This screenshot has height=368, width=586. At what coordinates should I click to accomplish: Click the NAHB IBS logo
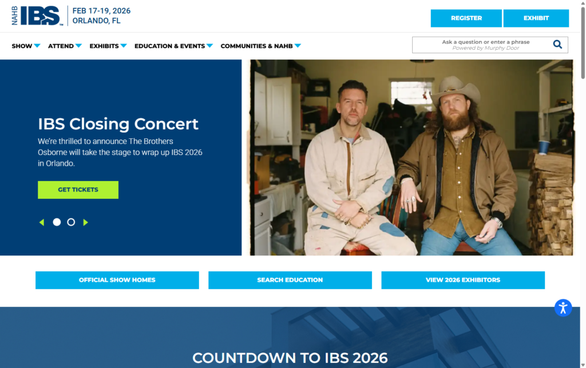pos(37,15)
